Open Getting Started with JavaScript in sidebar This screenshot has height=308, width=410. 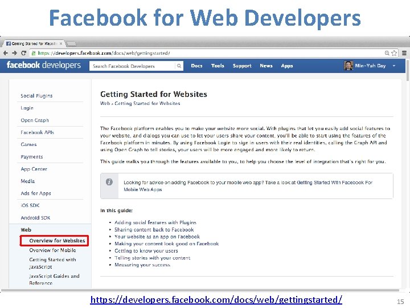tap(52, 263)
